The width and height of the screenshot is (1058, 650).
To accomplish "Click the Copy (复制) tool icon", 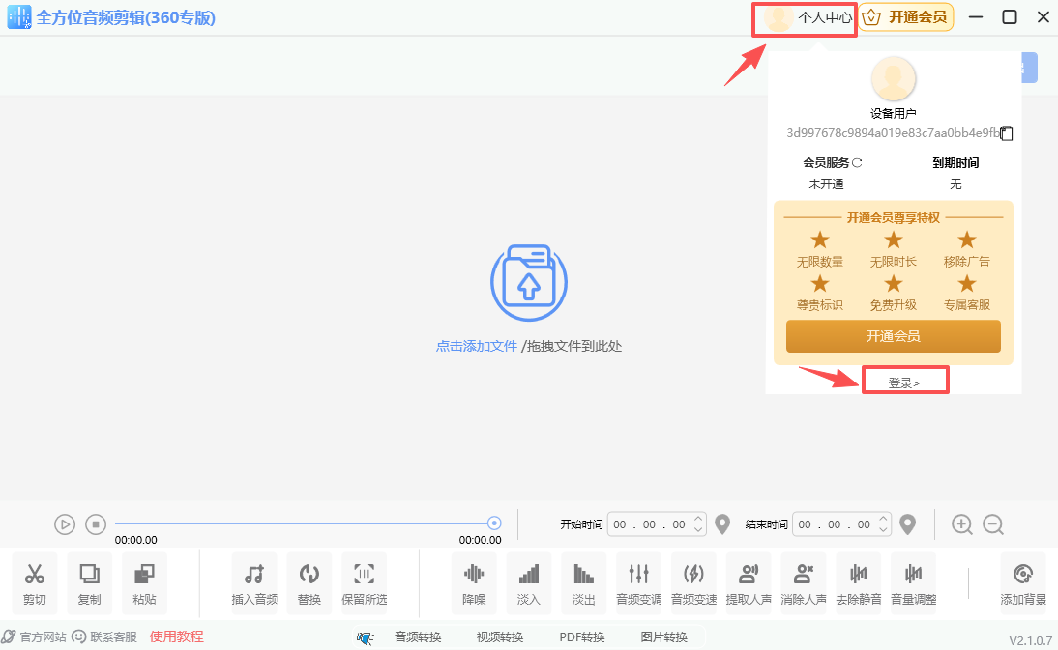I will tap(89, 582).
